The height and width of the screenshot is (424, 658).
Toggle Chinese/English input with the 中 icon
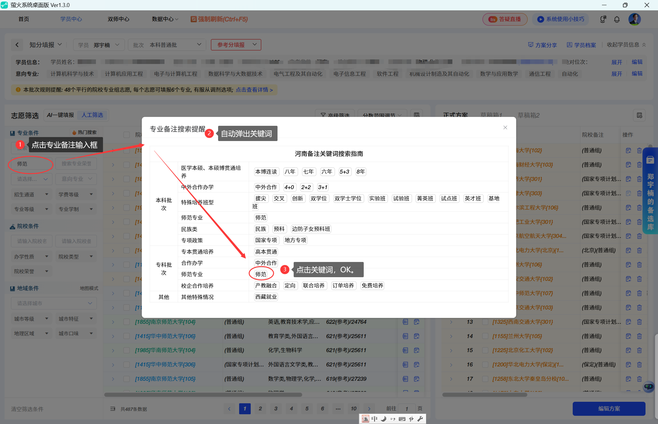(x=374, y=419)
